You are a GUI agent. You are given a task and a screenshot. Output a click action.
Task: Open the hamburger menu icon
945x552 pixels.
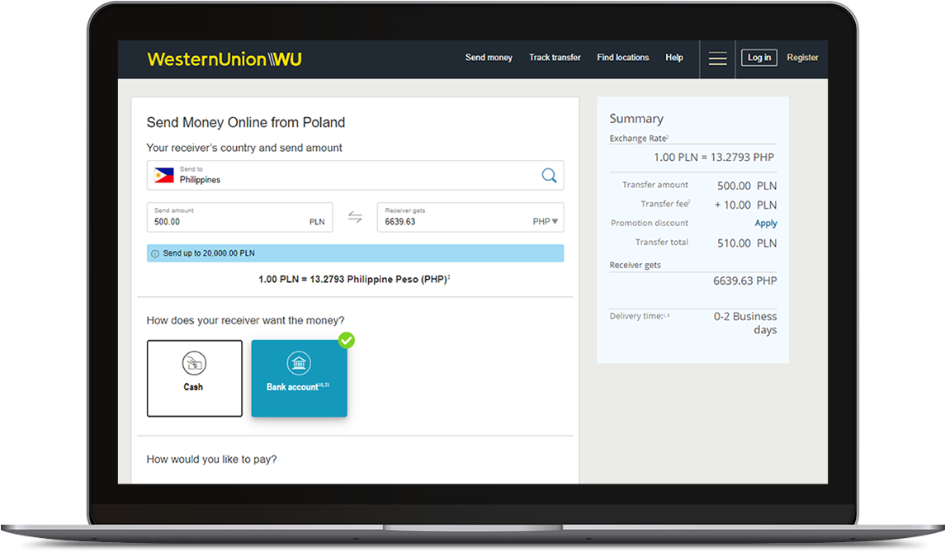click(717, 59)
